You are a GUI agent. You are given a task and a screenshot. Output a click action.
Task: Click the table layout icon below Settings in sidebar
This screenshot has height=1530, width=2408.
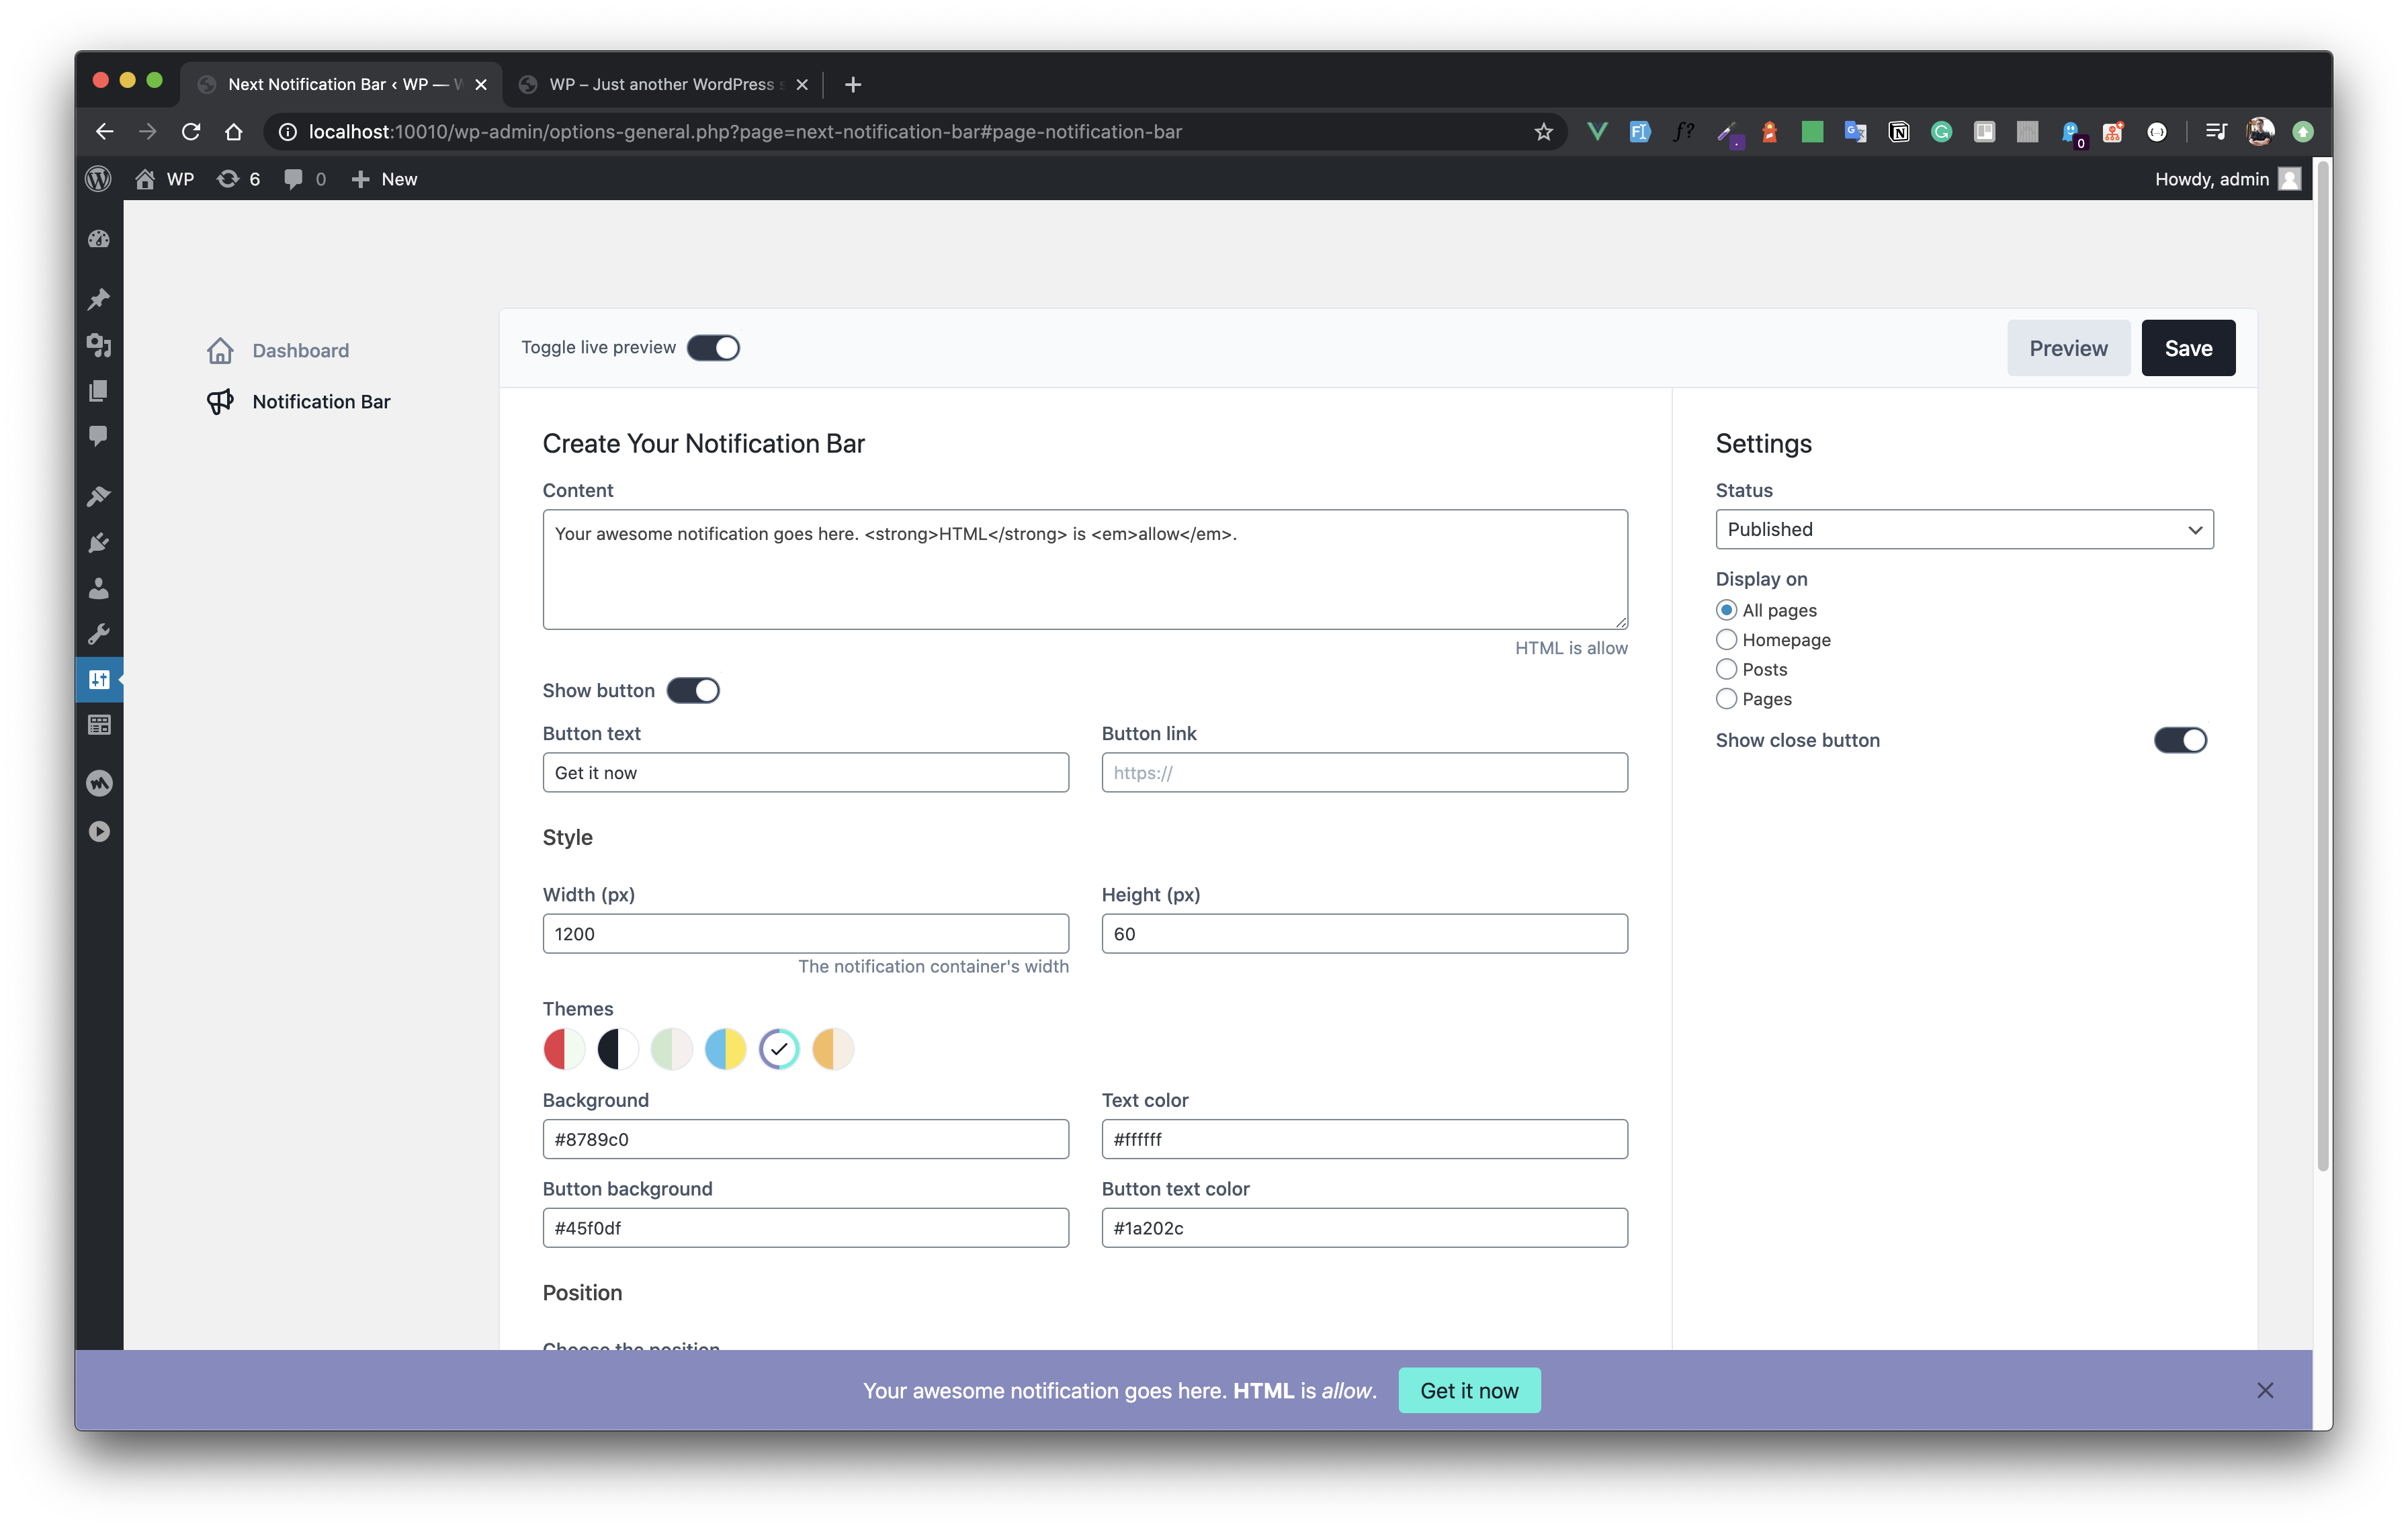[98, 725]
